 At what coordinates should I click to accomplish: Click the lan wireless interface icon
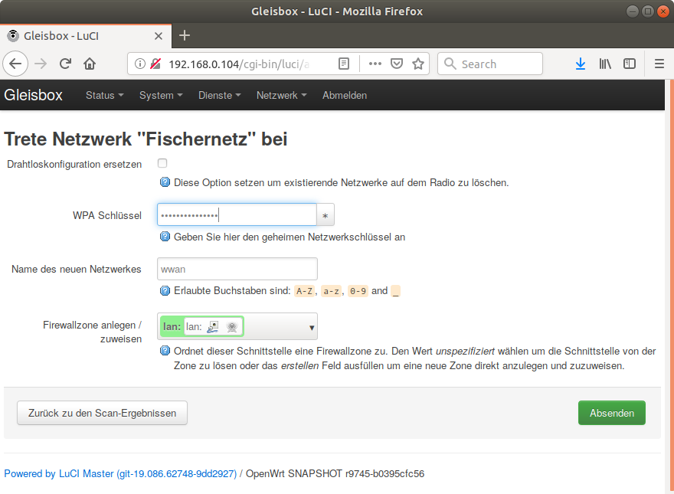tap(232, 327)
